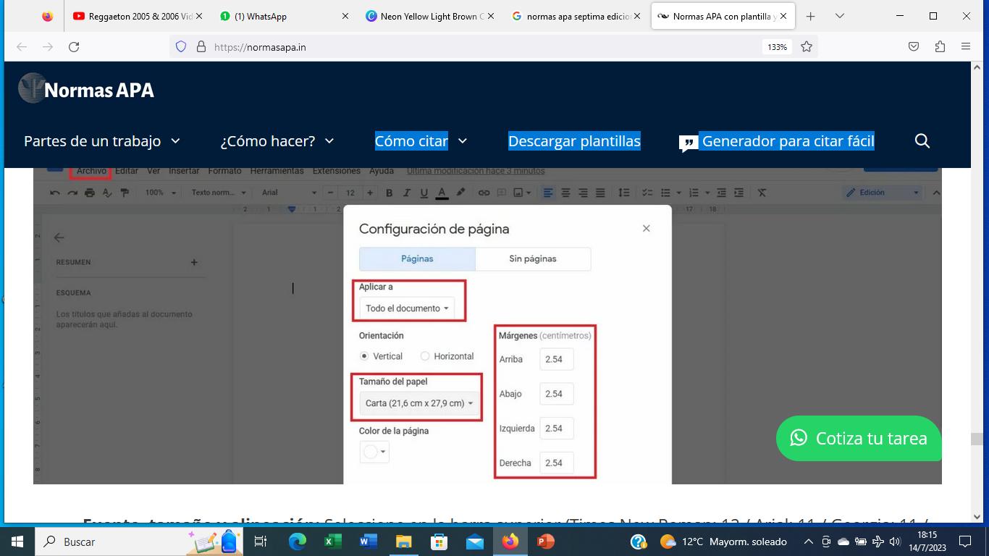Open a new browser tab with plus

click(811, 16)
